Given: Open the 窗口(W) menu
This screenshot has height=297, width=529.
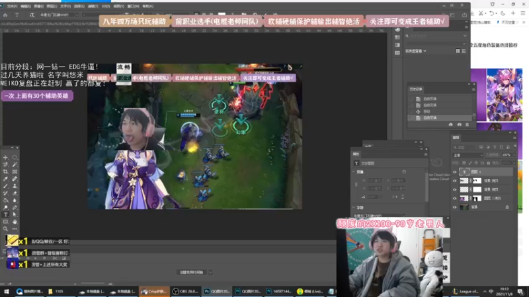Looking at the screenshot, I should pyautogui.click(x=134, y=6).
